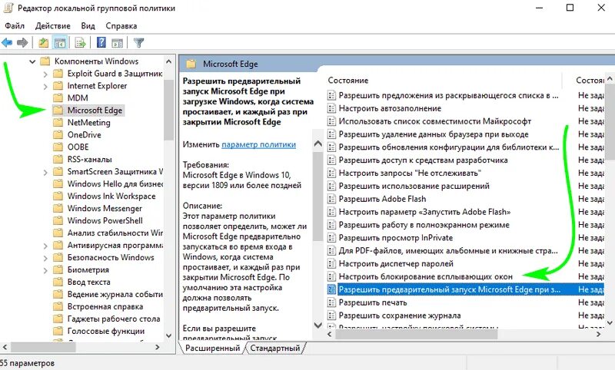Open the Help question mark icon
The height and width of the screenshot is (370, 615).
[x=101, y=42]
